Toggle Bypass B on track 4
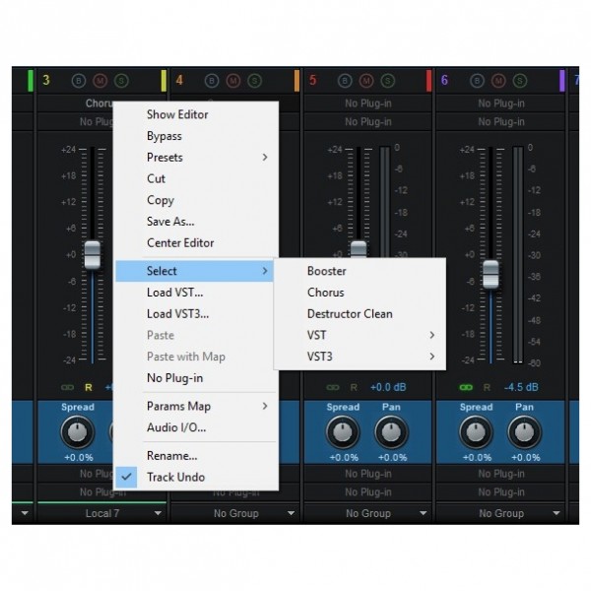This screenshot has width=591, height=591. [x=212, y=81]
